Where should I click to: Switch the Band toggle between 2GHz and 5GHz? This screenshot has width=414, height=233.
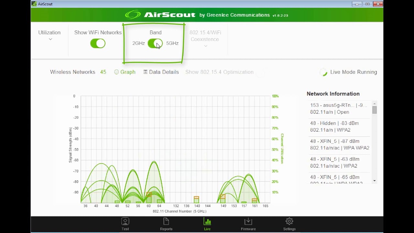pyautogui.click(x=155, y=43)
